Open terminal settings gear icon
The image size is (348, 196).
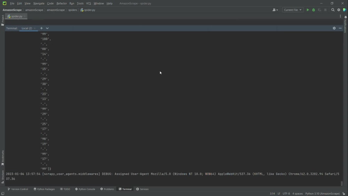pyautogui.click(x=334, y=28)
